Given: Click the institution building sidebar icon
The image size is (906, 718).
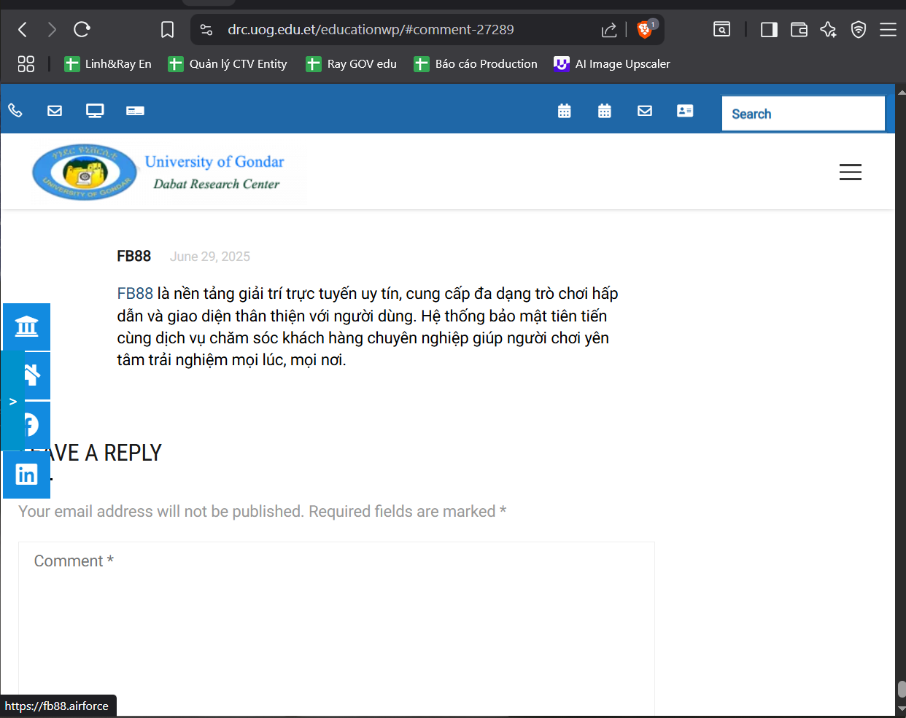Looking at the screenshot, I should click(x=27, y=327).
